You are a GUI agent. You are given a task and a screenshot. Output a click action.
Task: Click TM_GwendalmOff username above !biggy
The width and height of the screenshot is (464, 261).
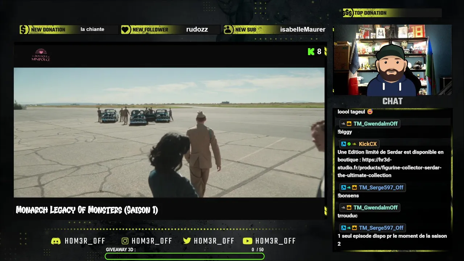coord(376,124)
